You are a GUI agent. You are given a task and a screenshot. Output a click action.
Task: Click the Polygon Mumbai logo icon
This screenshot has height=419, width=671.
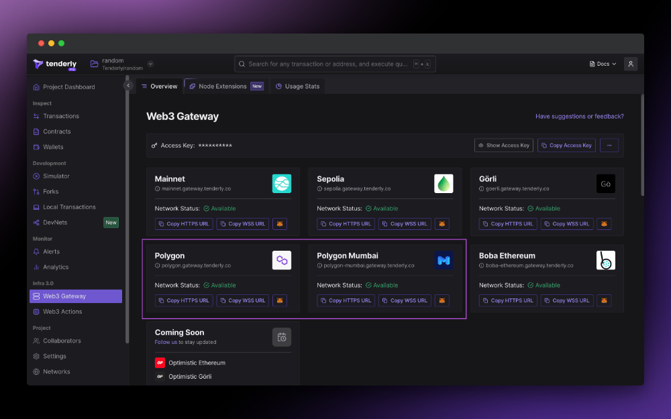click(444, 260)
